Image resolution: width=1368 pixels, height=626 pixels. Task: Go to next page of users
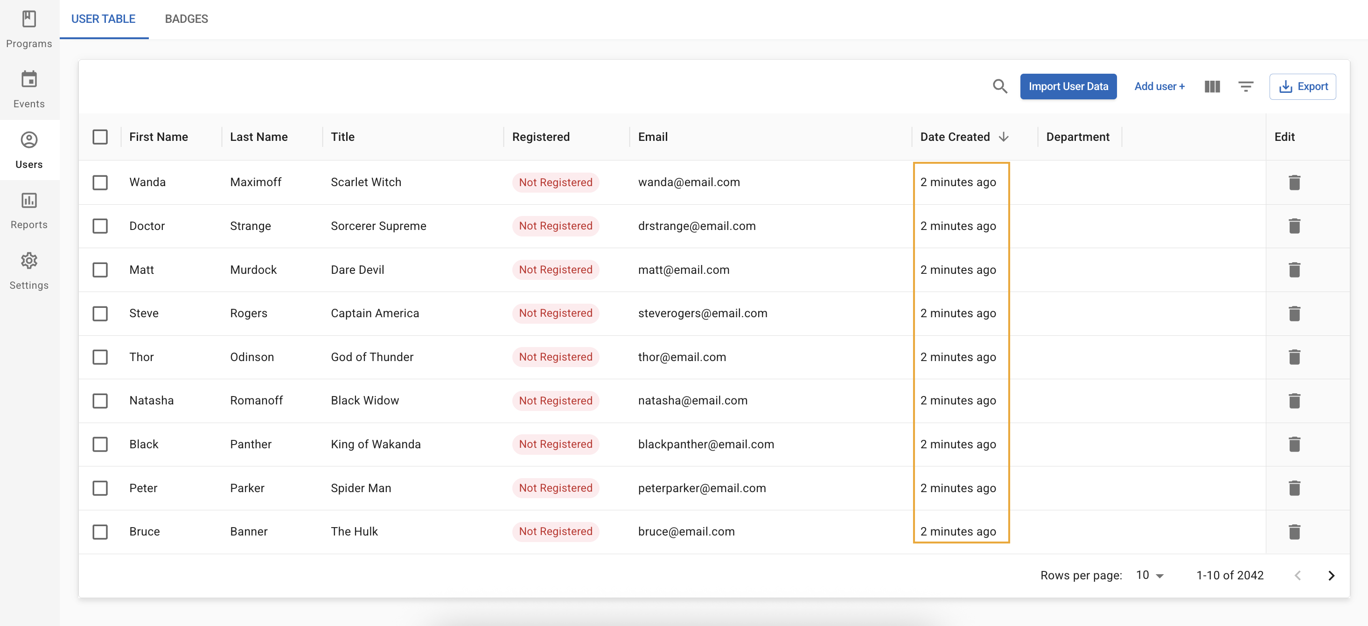pyautogui.click(x=1331, y=576)
